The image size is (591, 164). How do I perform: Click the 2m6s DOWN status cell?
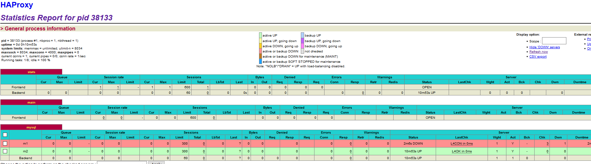click(413, 143)
